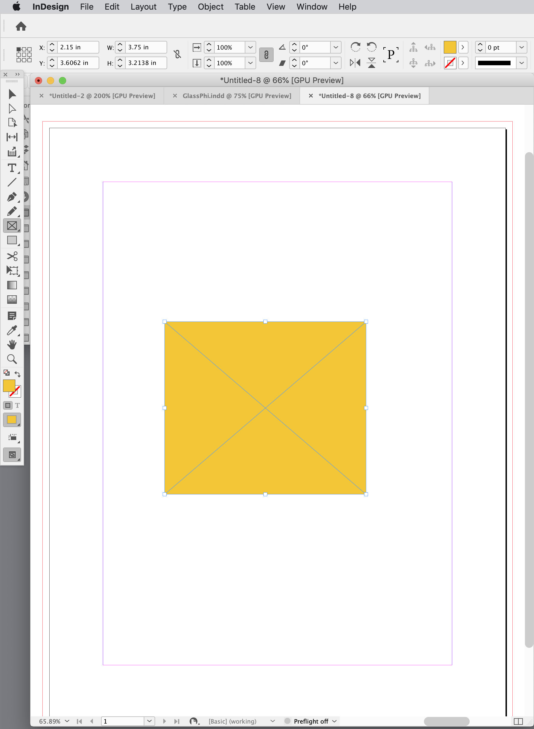Image resolution: width=534 pixels, height=729 pixels.
Task: Select the Eyedropper tool
Action: point(13,331)
